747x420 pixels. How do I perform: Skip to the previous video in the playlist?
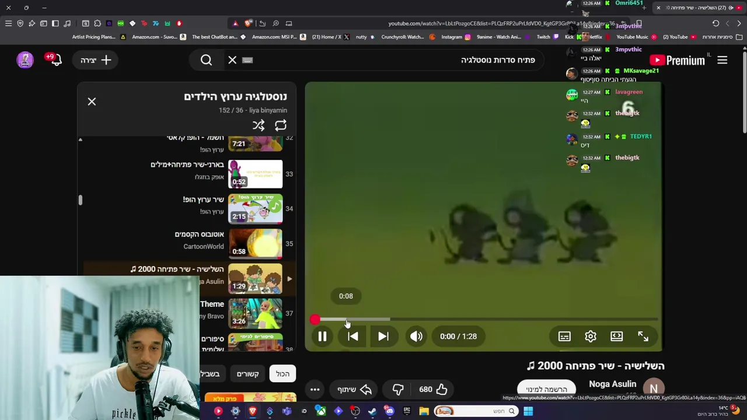pos(353,337)
